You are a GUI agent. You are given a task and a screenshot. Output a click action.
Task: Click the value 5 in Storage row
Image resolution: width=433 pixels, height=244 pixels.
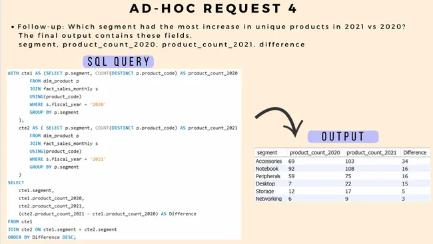pos(404,191)
